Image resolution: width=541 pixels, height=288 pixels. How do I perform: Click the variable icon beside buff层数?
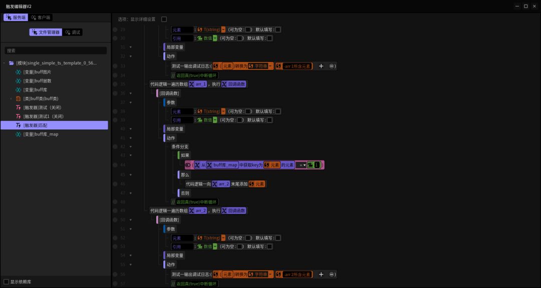pyautogui.click(x=19, y=81)
